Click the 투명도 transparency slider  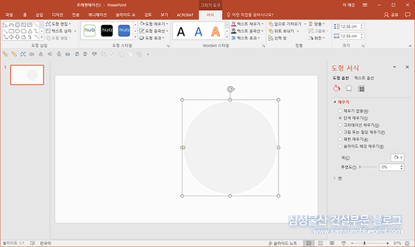[x=368, y=167]
